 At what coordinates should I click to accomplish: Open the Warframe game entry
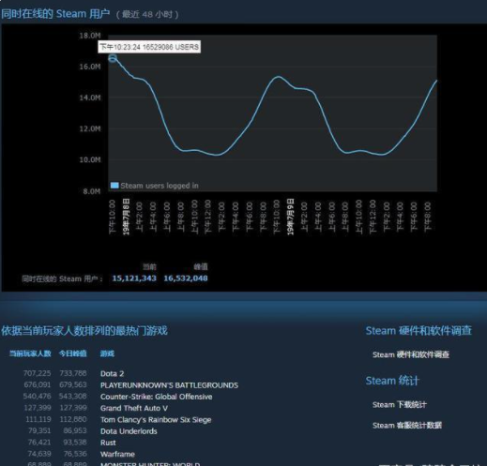pyautogui.click(x=117, y=454)
